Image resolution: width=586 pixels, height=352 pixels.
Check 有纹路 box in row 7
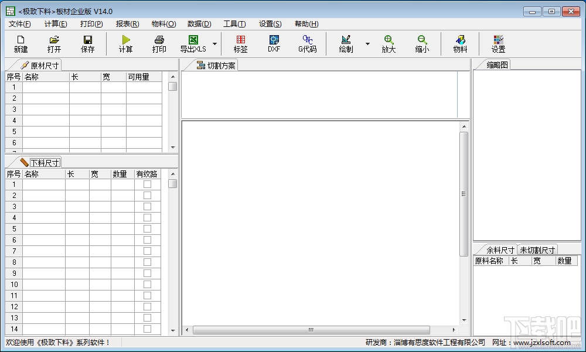[x=147, y=251]
